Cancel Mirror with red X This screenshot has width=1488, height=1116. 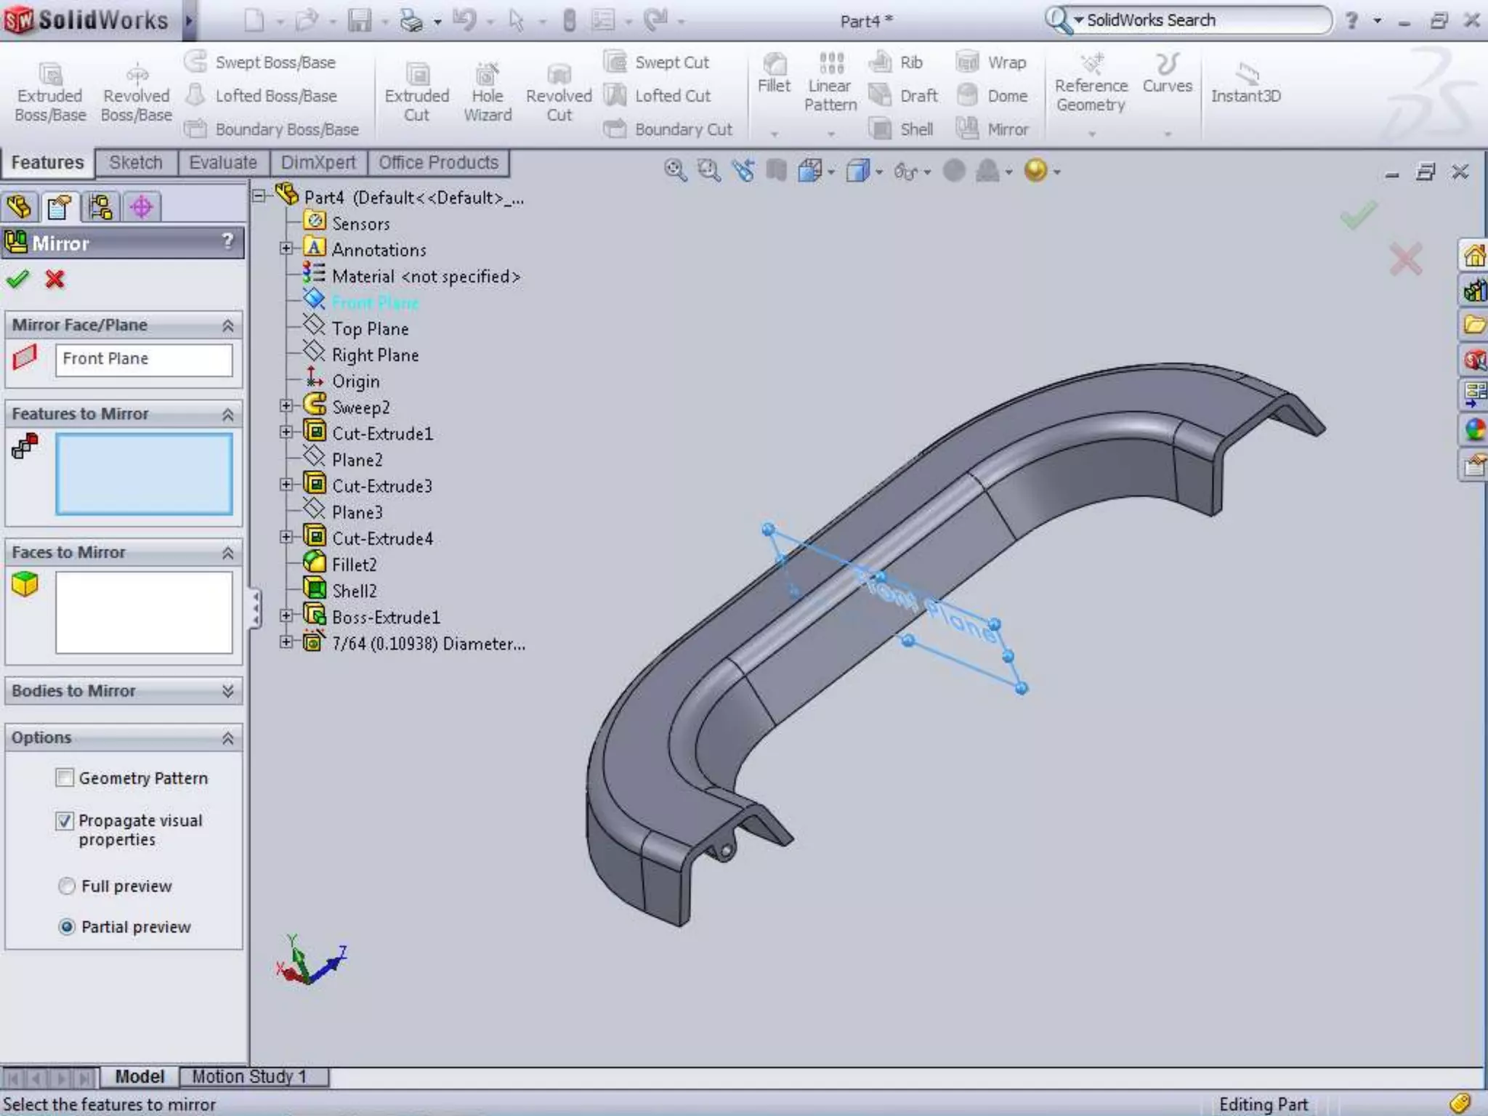[x=54, y=279]
